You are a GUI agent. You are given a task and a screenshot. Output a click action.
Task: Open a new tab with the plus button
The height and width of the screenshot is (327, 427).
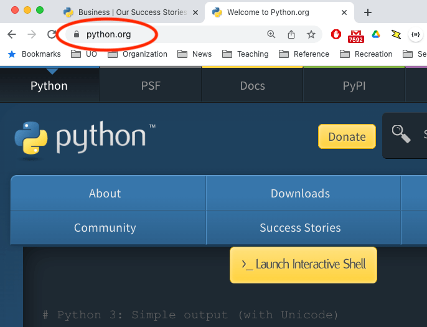tap(368, 12)
